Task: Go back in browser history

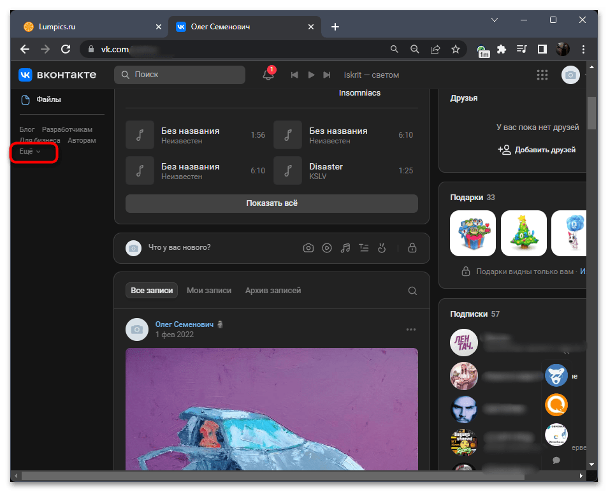Action: tap(25, 49)
